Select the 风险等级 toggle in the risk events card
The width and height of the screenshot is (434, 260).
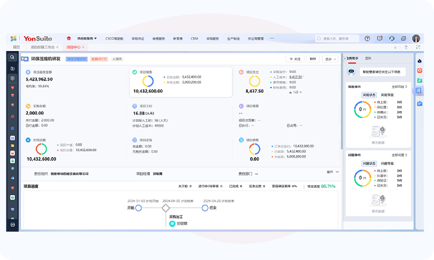[x=387, y=95]
